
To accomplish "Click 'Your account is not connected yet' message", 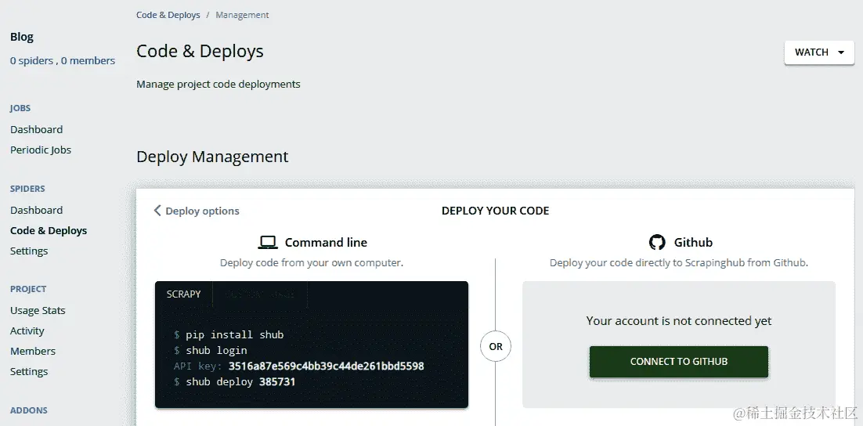I will coord(679,321).
